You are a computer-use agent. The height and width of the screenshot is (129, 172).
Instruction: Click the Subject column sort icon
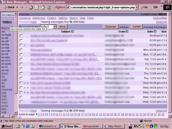73,31
